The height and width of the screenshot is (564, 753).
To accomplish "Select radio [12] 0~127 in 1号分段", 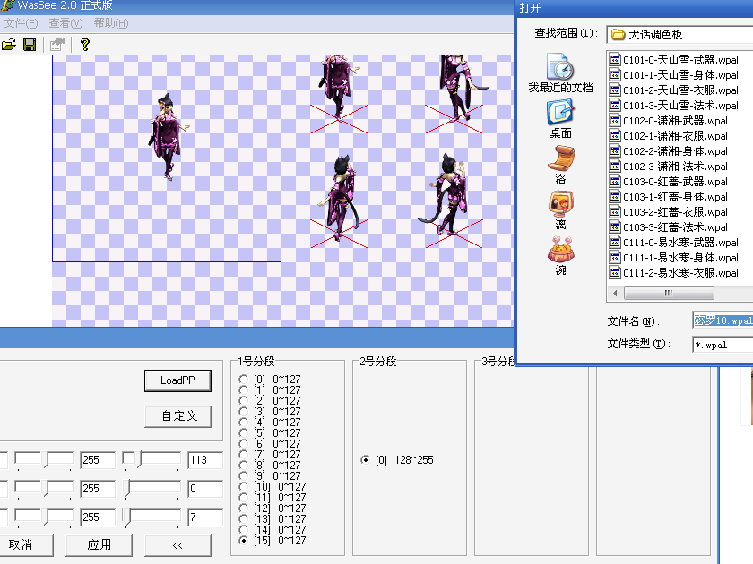I will [x=244, y=508].
